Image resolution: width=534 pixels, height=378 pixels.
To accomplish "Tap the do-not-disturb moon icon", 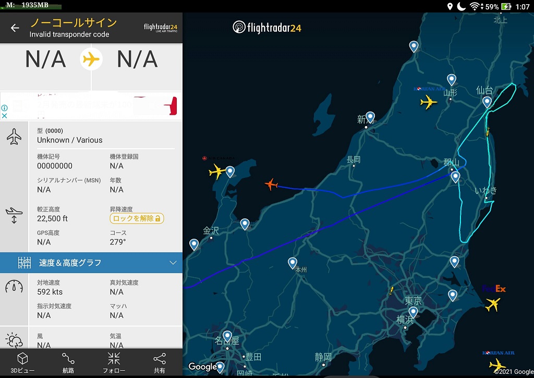I will (x=461, y=6).
